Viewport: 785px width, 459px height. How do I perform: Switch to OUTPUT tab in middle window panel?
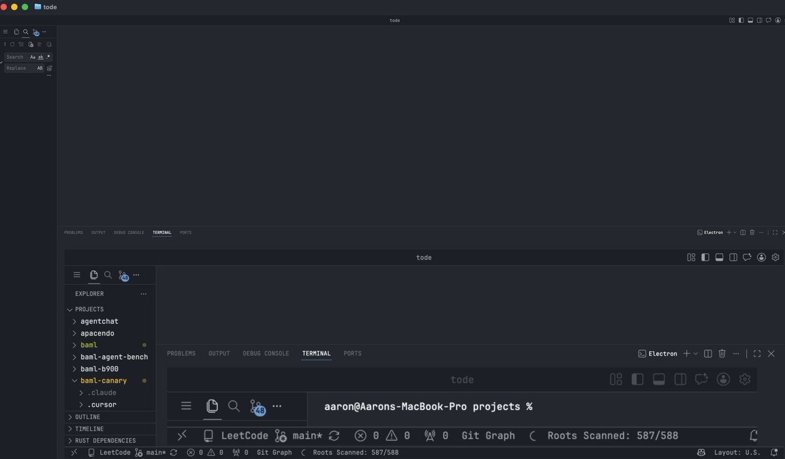(x=219, y=354)
